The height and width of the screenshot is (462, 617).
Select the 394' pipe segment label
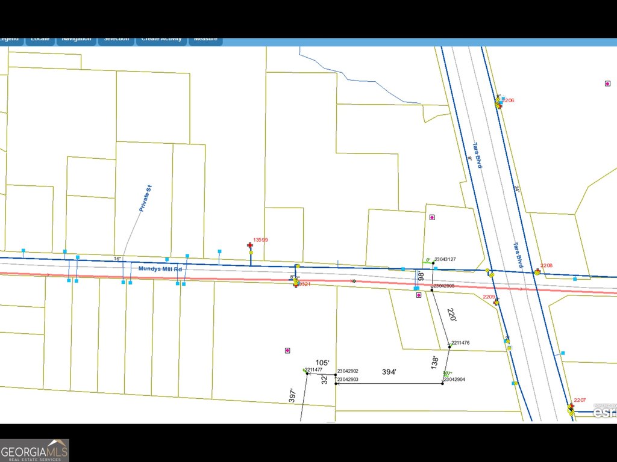coord(389,372)
